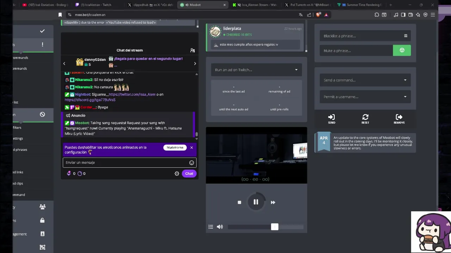This screenshot has height=253, width=451.
Task: Open browser extensions puzzle icon
Action: [x=377, y=15]
